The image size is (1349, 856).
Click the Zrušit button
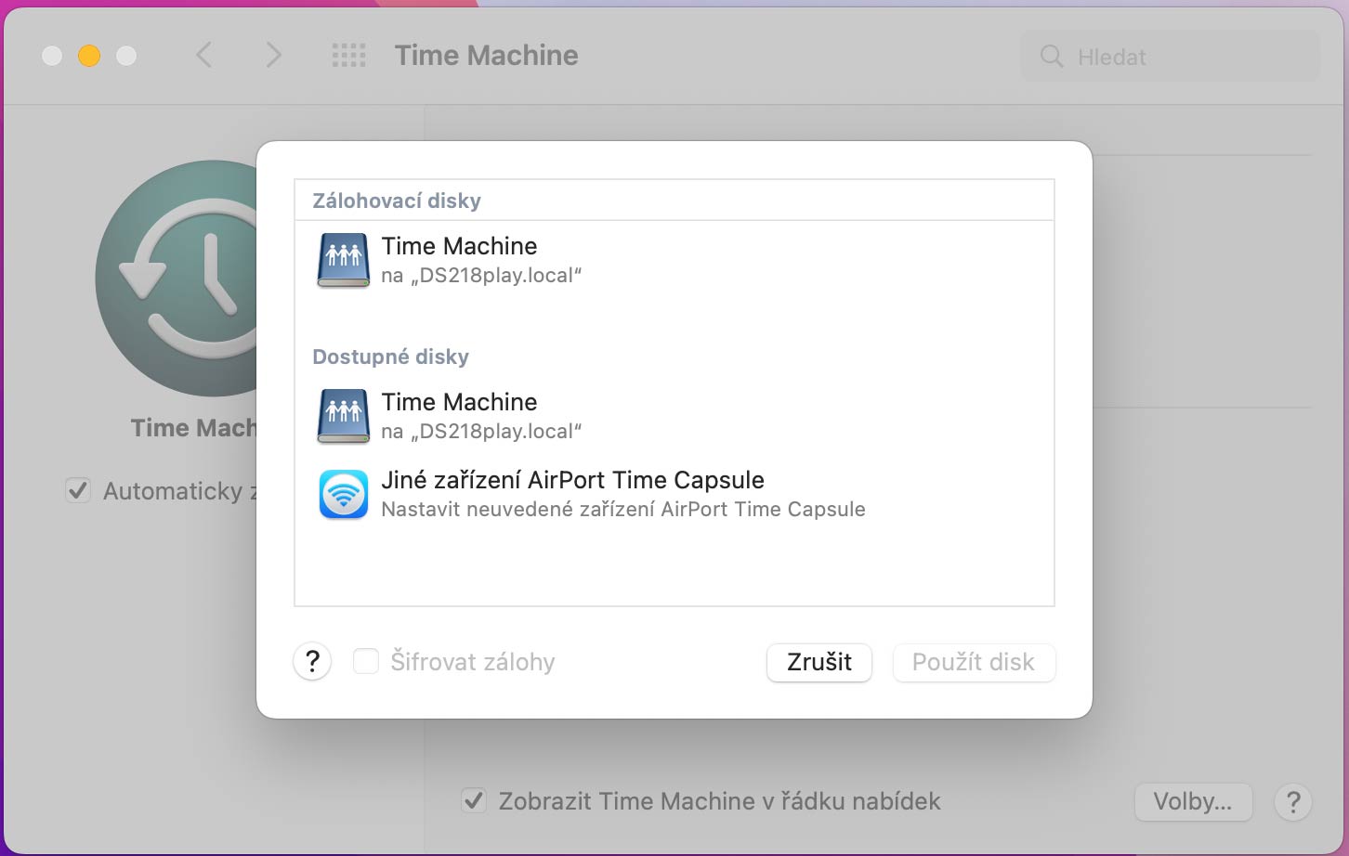click(819, 662)
